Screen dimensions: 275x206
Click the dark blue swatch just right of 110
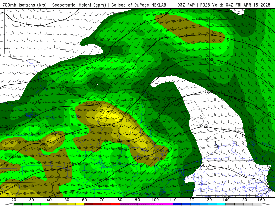click(177, 204)
